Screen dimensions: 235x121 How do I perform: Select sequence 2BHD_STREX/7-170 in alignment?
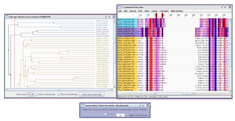(x=127, y=38)
